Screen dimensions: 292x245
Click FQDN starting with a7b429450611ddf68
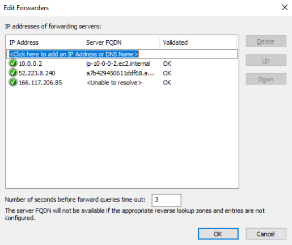pos(120,73)
